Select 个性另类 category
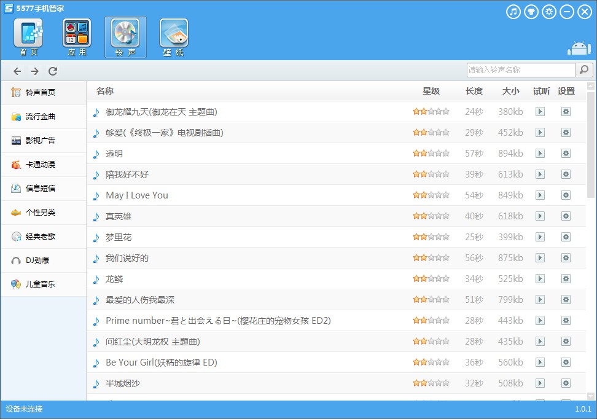 click(44, 212)
